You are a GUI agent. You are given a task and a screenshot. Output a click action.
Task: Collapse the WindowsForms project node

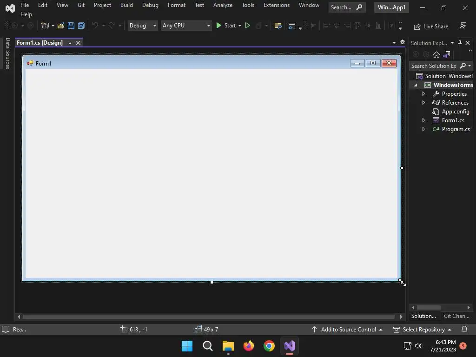[416, 85]
